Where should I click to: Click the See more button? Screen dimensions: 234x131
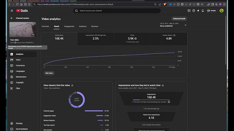[49, 73]
